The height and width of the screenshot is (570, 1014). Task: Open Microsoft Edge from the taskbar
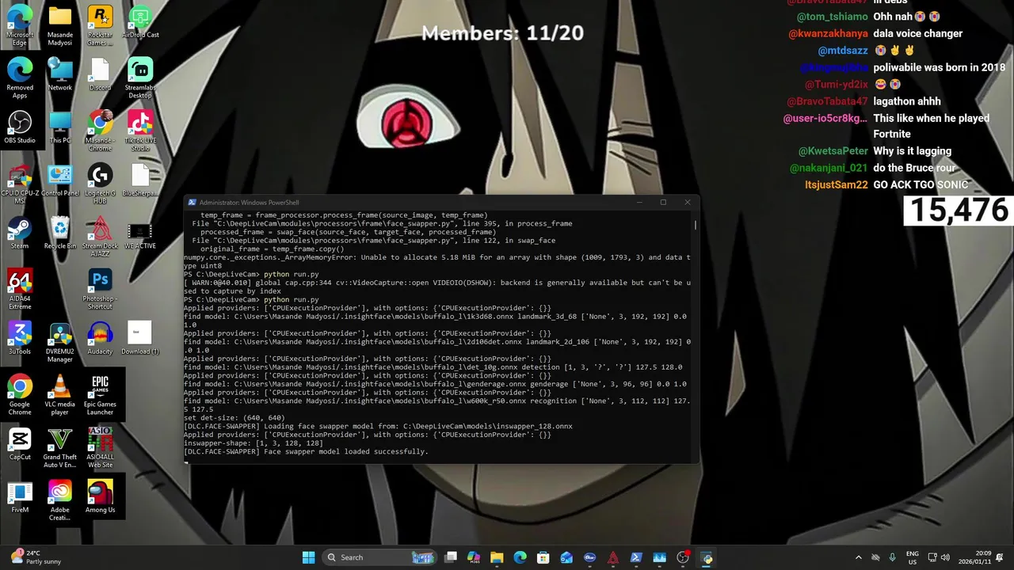tap(520, 557)
